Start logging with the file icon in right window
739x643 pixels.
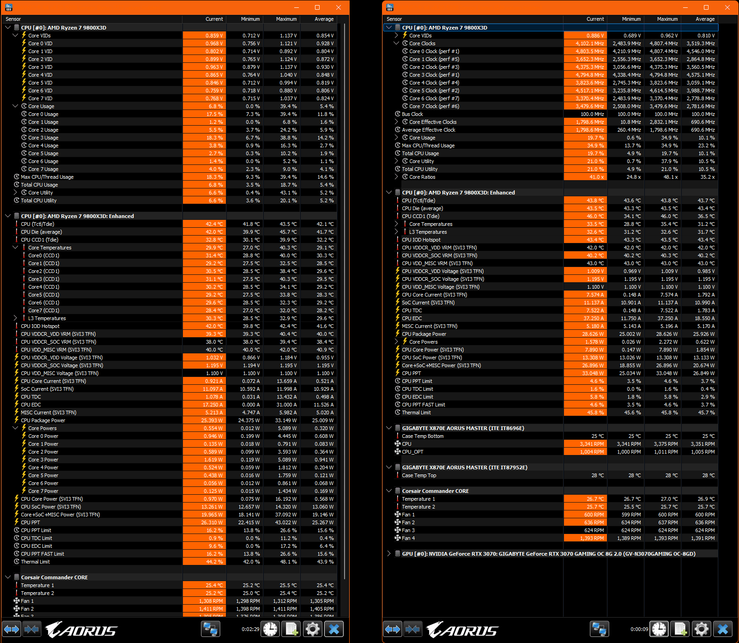tap(680, 629)
